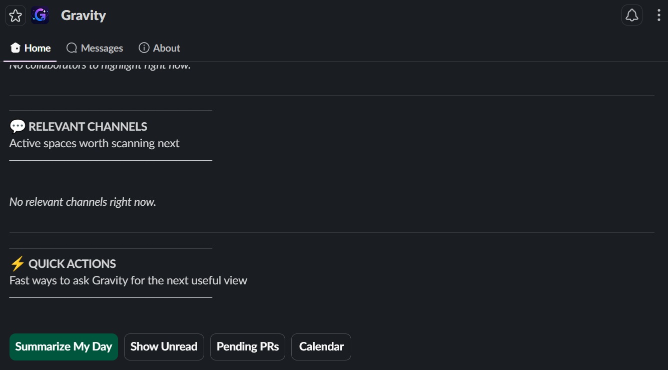Click the house icon on the Home tab

[15, 48]
